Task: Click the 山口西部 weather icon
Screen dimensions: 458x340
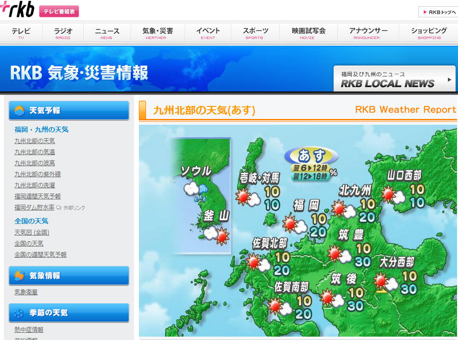Action: point(393,195)
